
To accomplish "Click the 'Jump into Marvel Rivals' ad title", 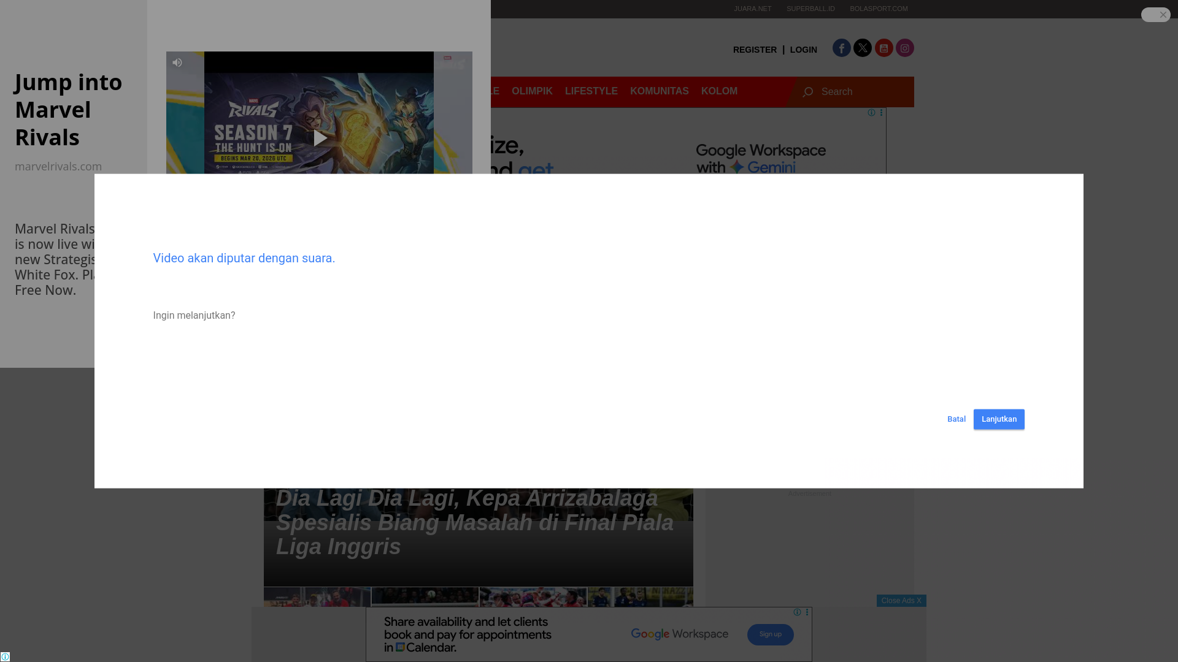I will (68, 109).
